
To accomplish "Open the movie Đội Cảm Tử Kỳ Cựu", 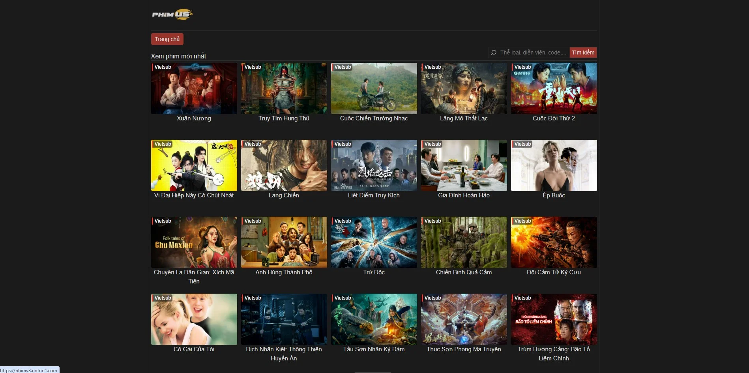I will (554, 242).
